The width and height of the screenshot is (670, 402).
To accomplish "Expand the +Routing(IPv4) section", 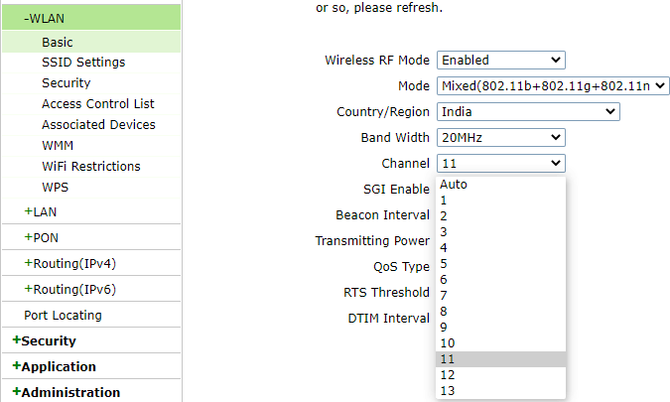I will pos(70,264).
